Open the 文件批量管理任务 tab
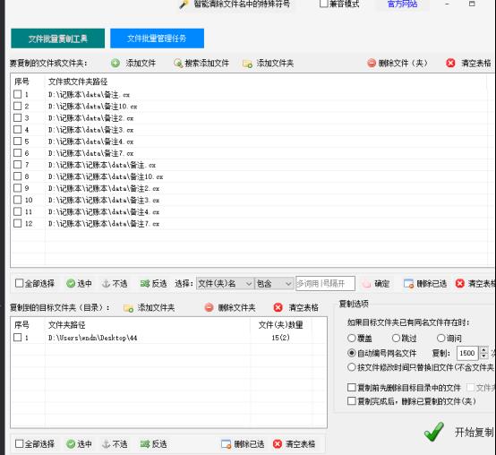Viewport: 496px width, 455px height. pyautogui.click(x=157, y=39)
